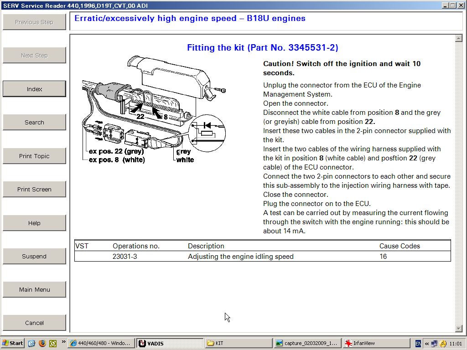Image resolution: width=467 pixels, height=350 pixels.
Task: Switch to 440/460/480 Internet Explorer window
Action: [x=101, y=343]
